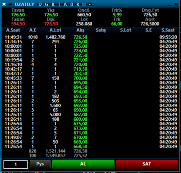Click the B toolbar button
This screenshot has height=173, width=181.
[72, 4]
